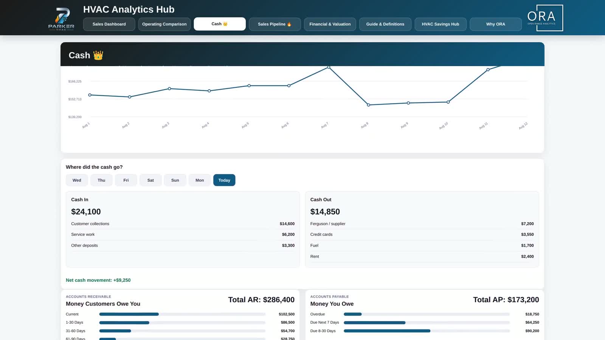This screenshot has width=605, height=340.
Task: Click the Overdue AP bar
Action: click(427, 314)
